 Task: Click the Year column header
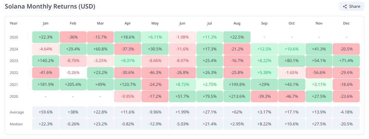(14, 24)
